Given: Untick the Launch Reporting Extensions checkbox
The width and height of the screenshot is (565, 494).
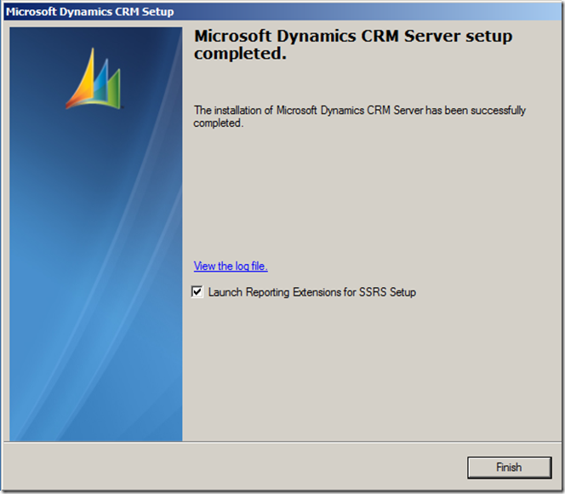Looking at the screenshot, I should (x=198, y=292).
